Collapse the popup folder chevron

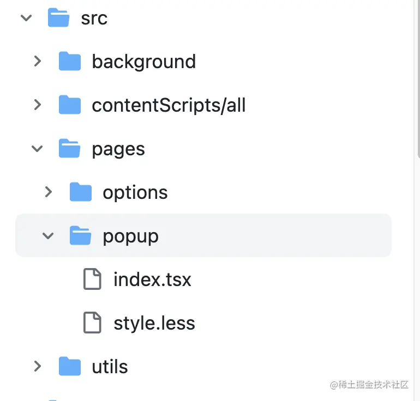48,236
